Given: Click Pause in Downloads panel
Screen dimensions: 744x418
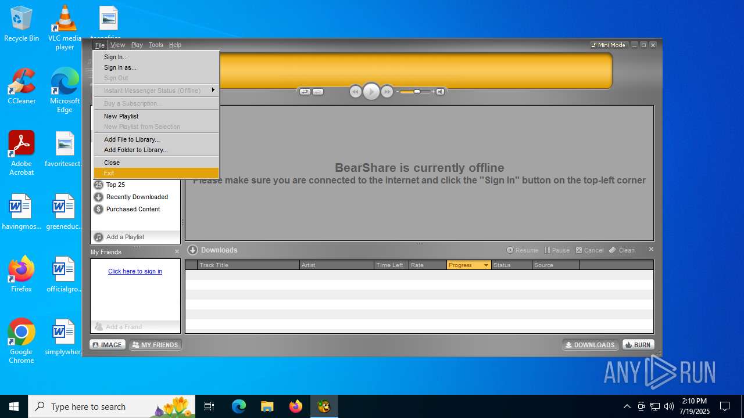Looking at the screenshot, I should (557, 250).
